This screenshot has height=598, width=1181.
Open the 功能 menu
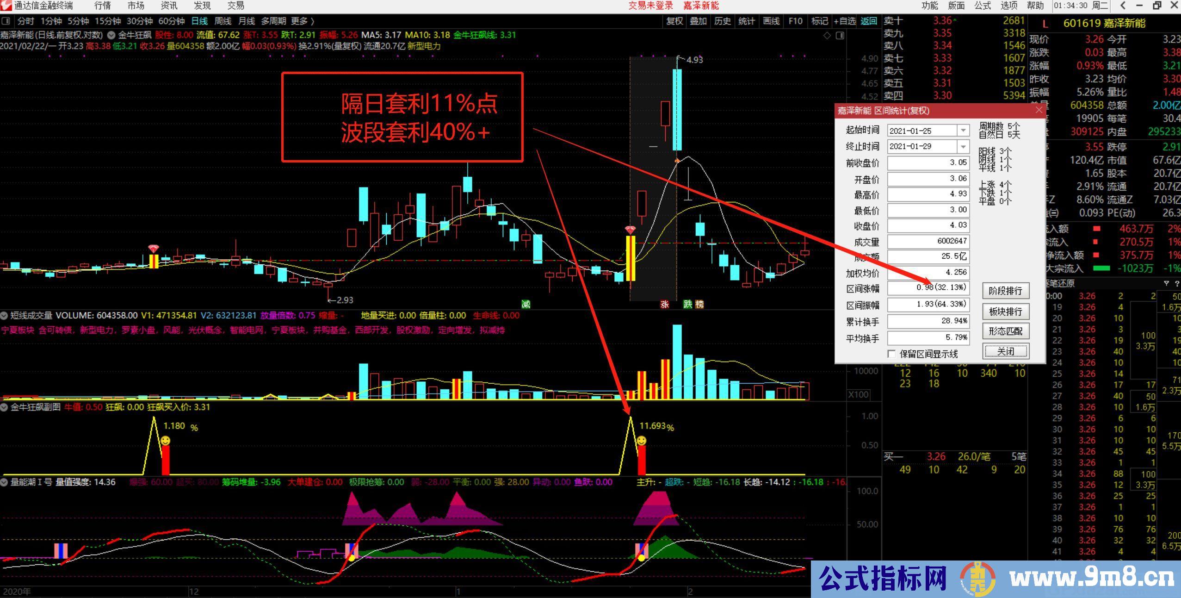[930, 6]
